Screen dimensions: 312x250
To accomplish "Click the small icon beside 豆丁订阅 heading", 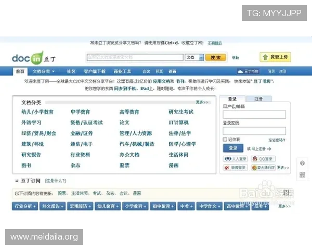I will (x=17, y=181).
